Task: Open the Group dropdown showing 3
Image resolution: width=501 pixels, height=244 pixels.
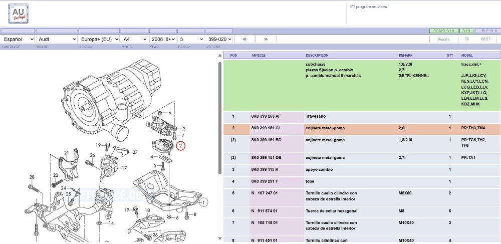Action: pos(191,39)
